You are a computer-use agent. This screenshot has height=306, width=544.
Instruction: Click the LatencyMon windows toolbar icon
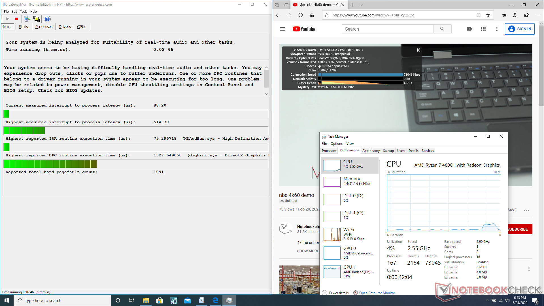pos(37,19)
